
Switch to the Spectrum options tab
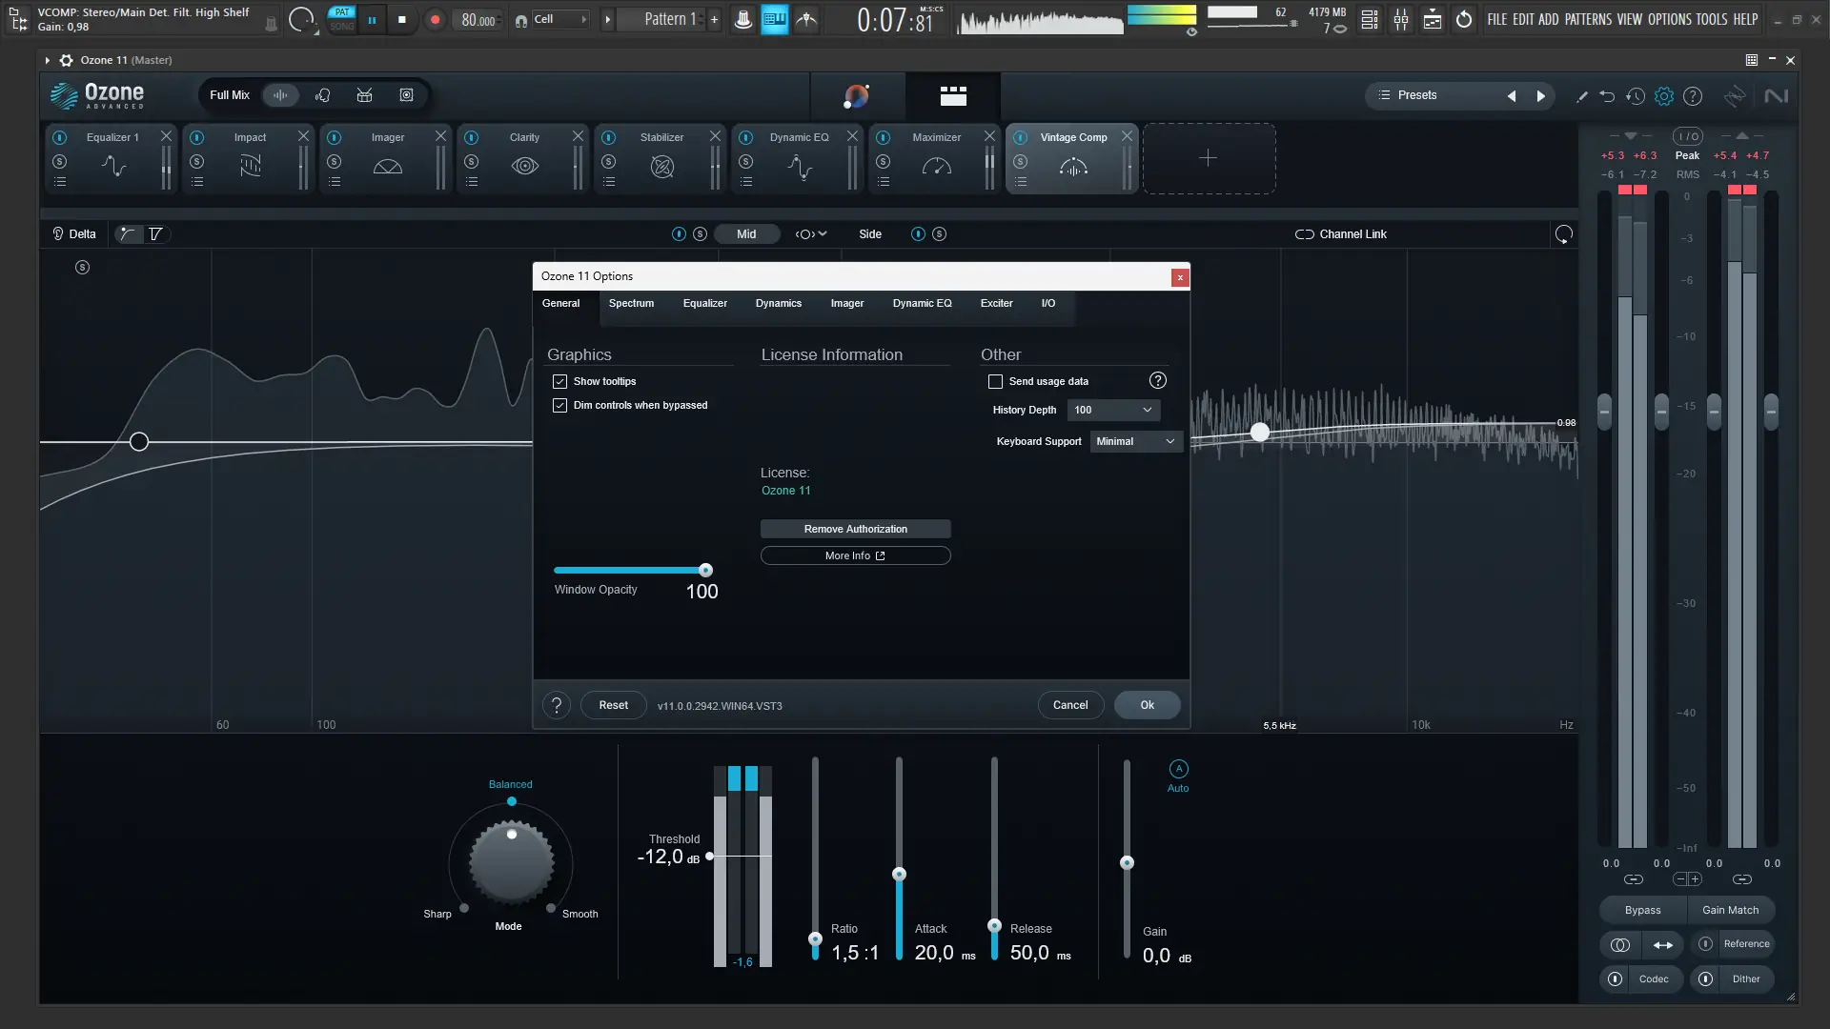(x=631, y=303)
